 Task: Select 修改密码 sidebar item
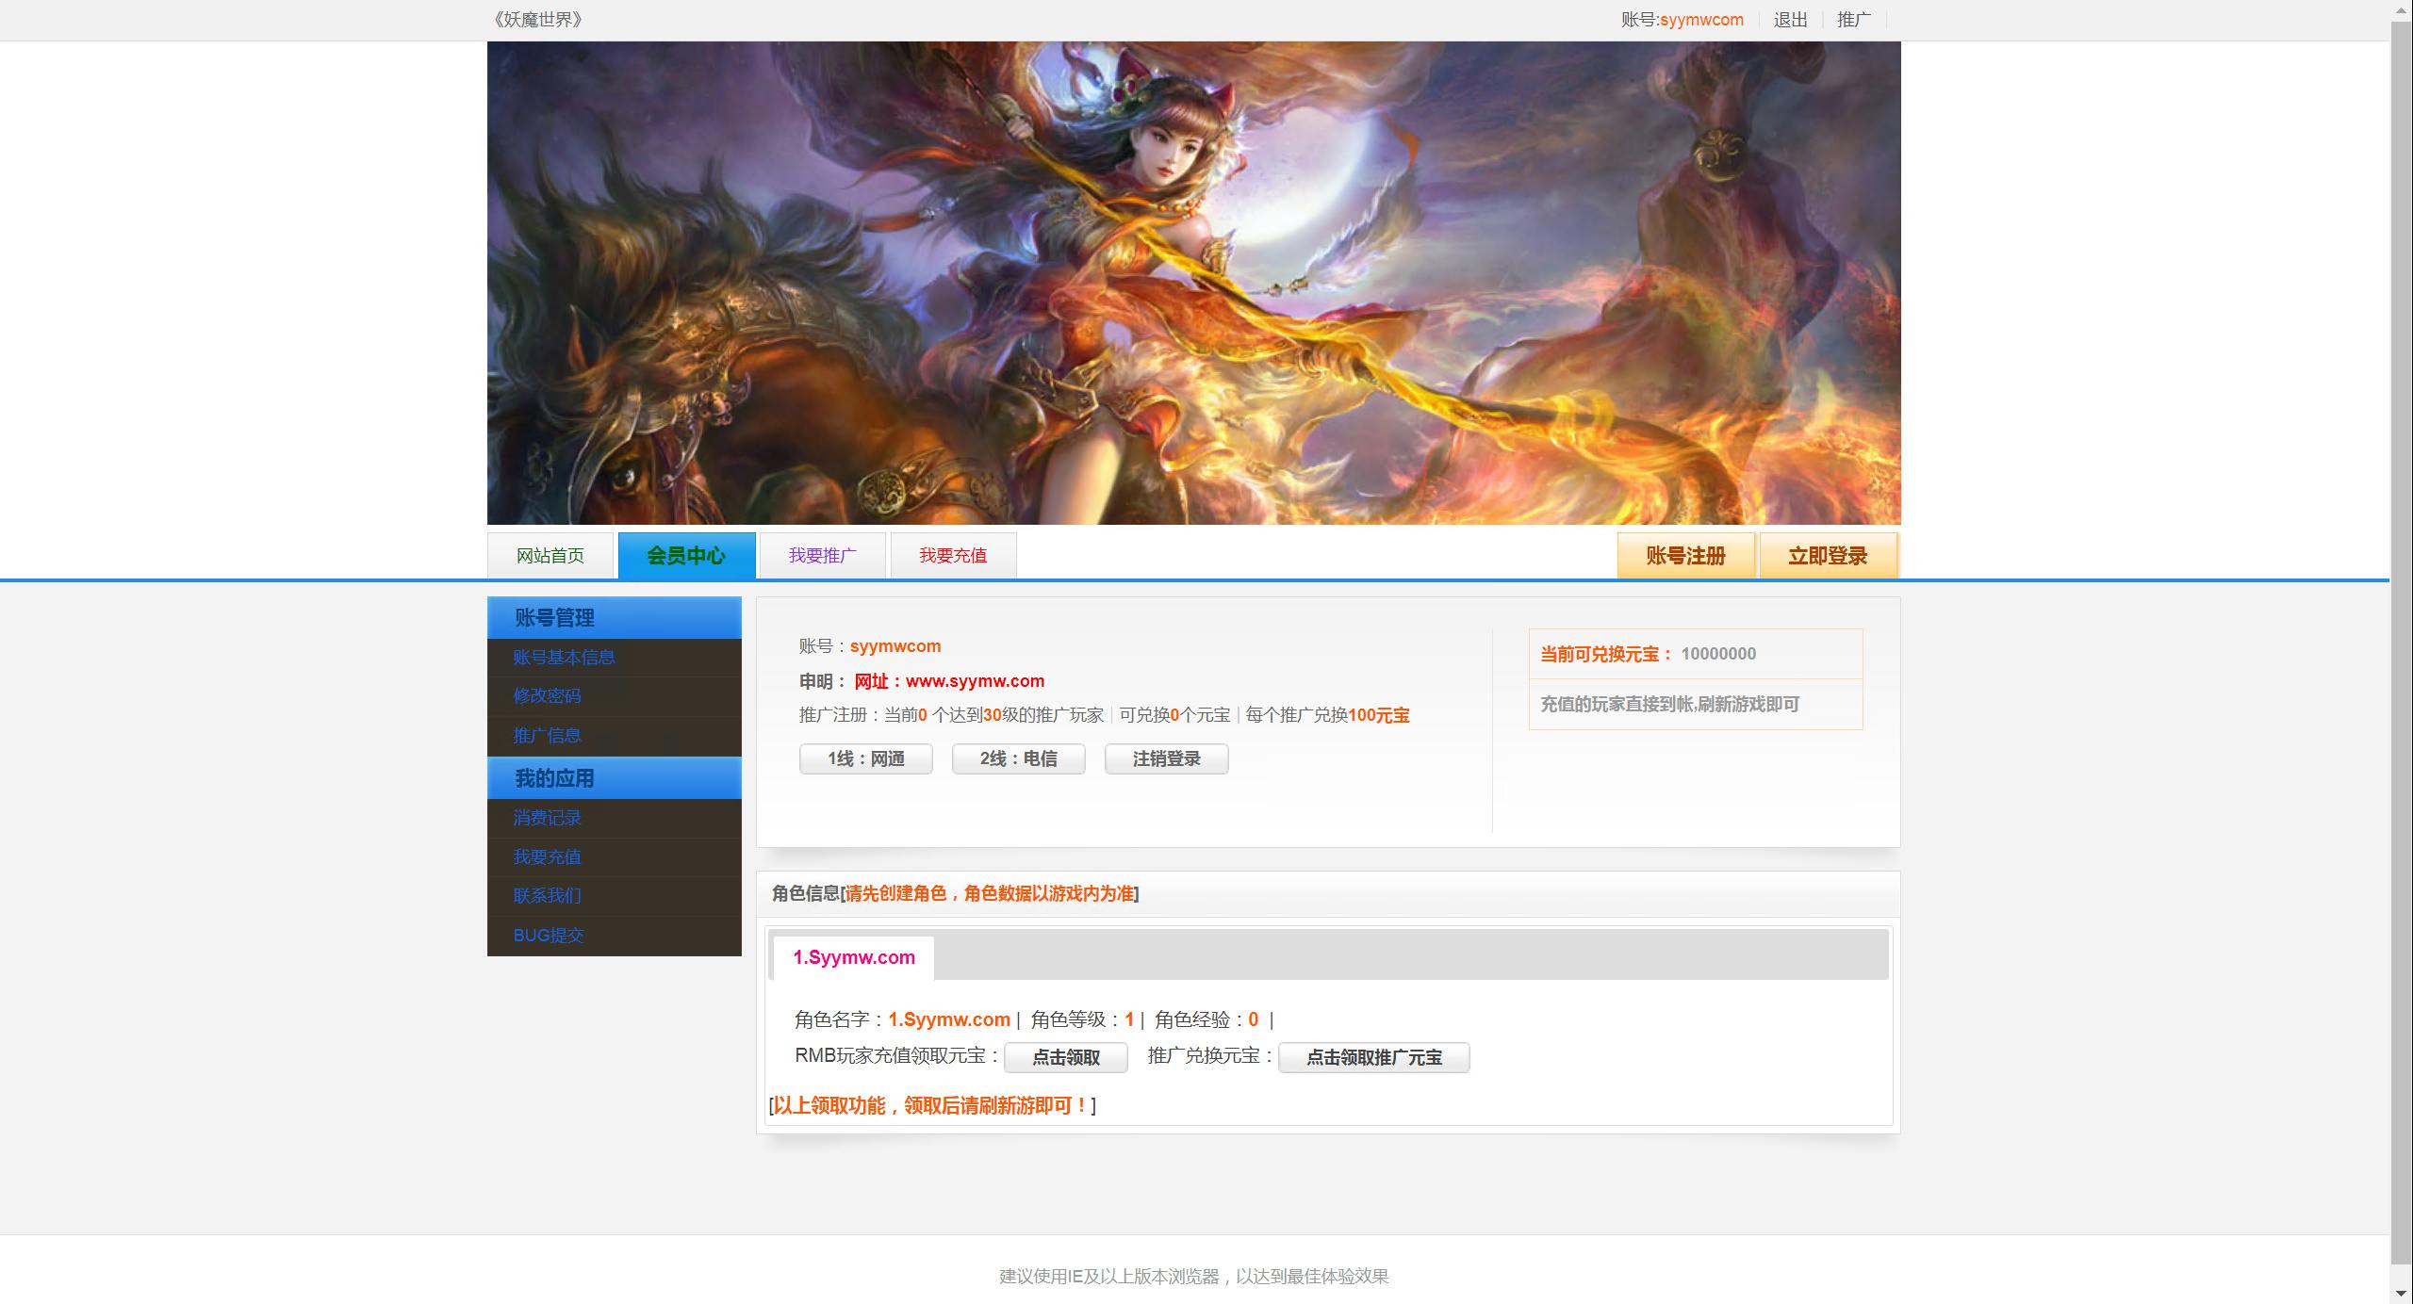pos(547,696)
